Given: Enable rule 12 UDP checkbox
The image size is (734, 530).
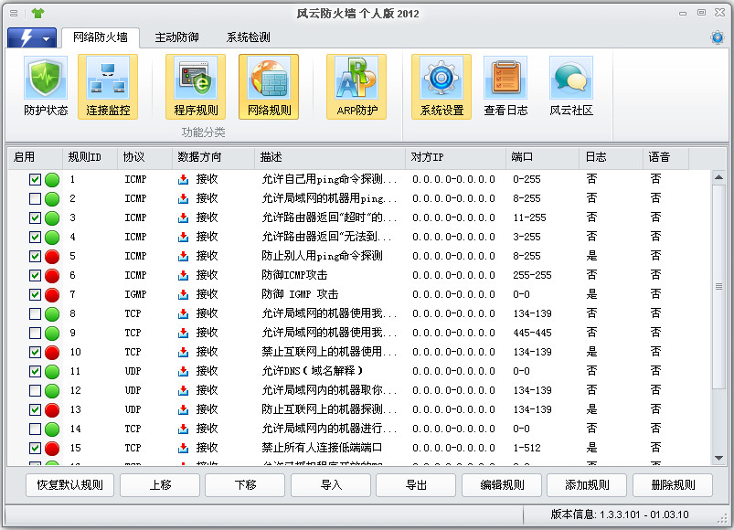Looking at the screenshot, I should coord(35,390).
